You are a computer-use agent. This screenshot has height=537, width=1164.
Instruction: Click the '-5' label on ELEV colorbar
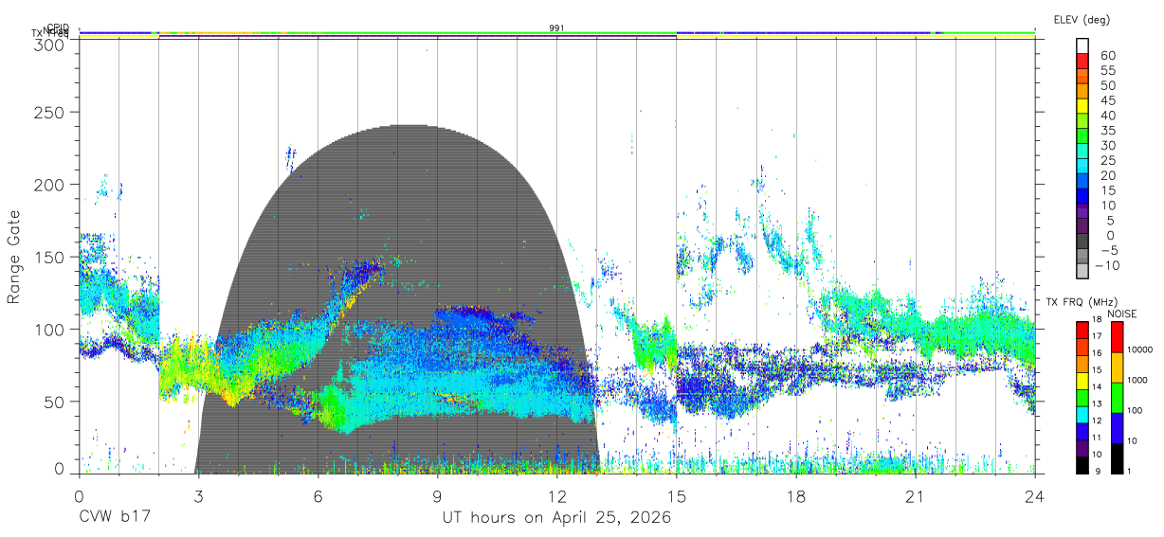[1108, 250]
